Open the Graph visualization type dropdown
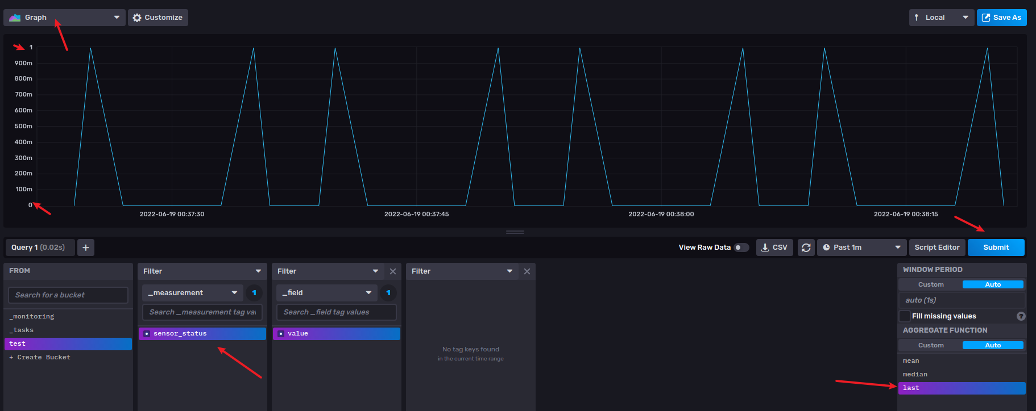Screen dimensions: 1036x411 coord(64,18)
